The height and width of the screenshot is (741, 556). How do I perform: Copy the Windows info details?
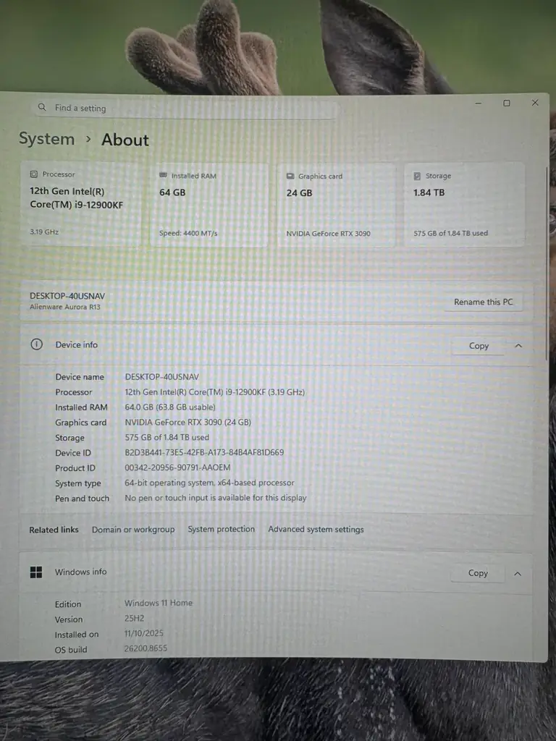click(478, 573)
